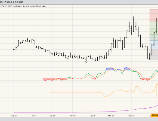Click the H7.2100 high value in the data line
The width and height of the screenshot is (158, 121).
pos(8,6)
